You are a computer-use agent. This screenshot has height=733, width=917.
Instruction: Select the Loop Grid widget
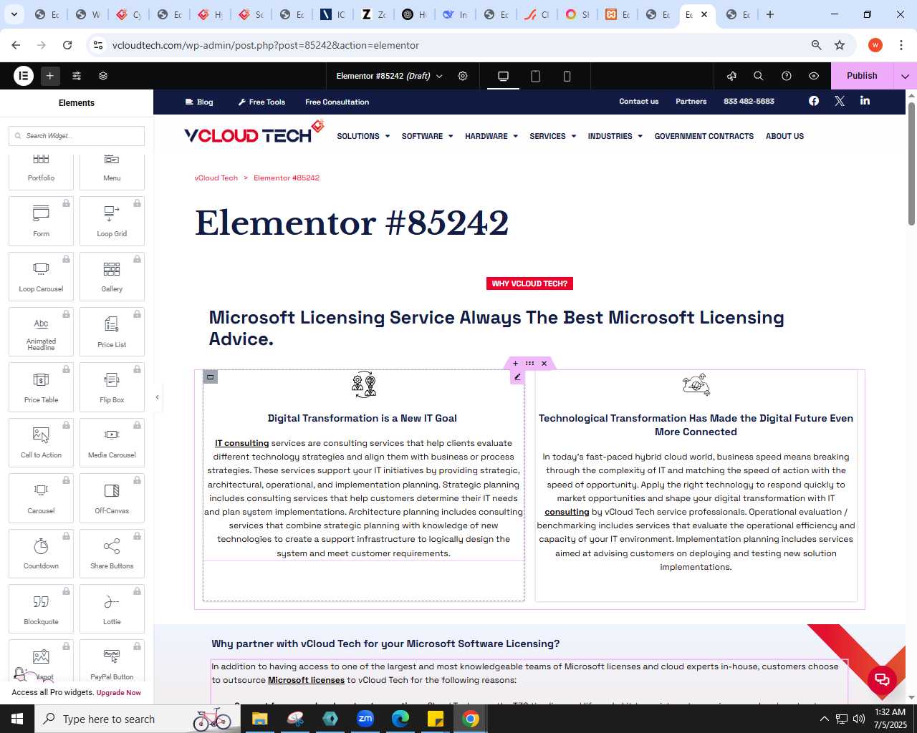(112, 221)
